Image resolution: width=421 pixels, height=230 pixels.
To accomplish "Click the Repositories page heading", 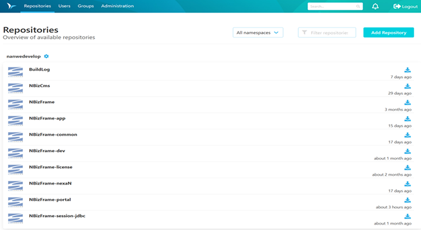I will [30, 29].
